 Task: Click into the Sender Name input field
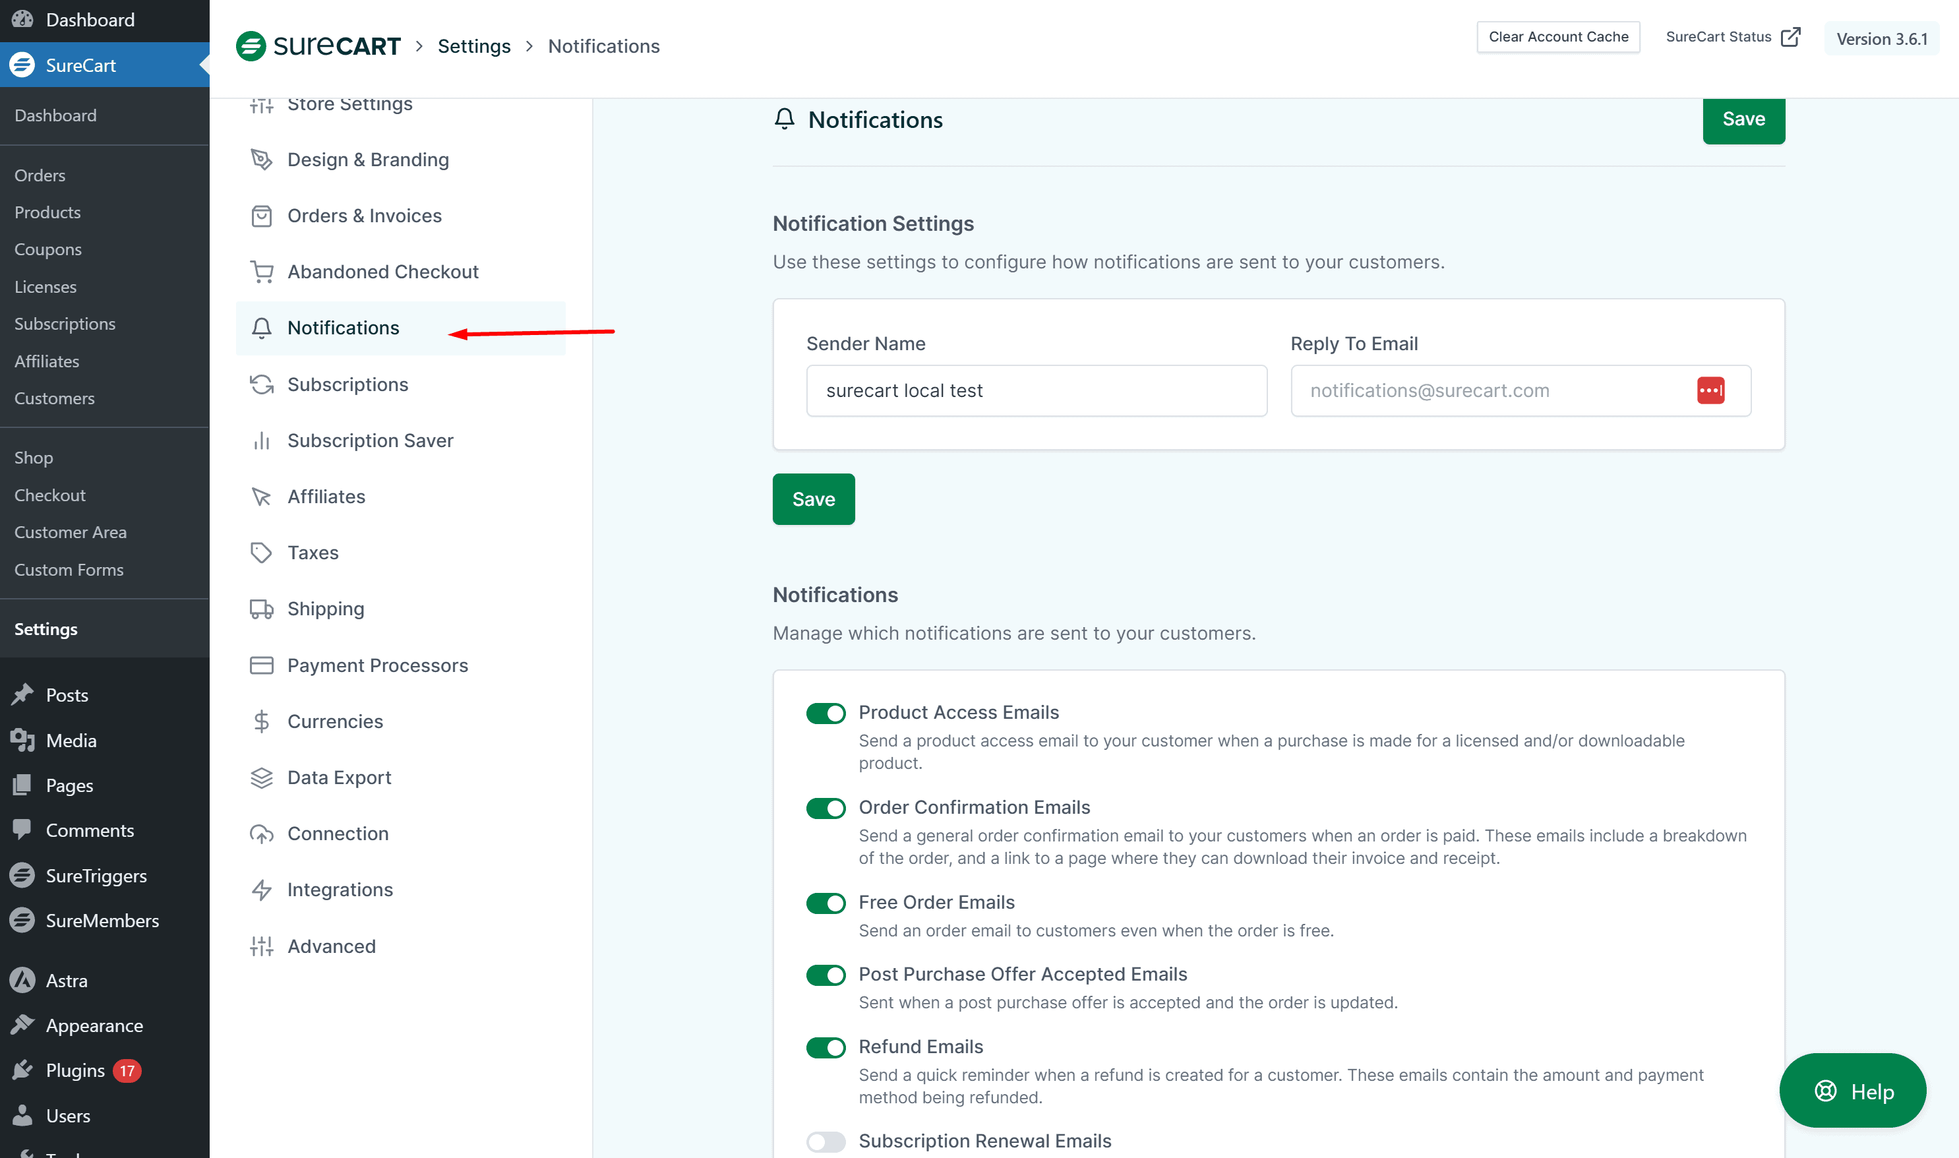[x=1036, y=390]
